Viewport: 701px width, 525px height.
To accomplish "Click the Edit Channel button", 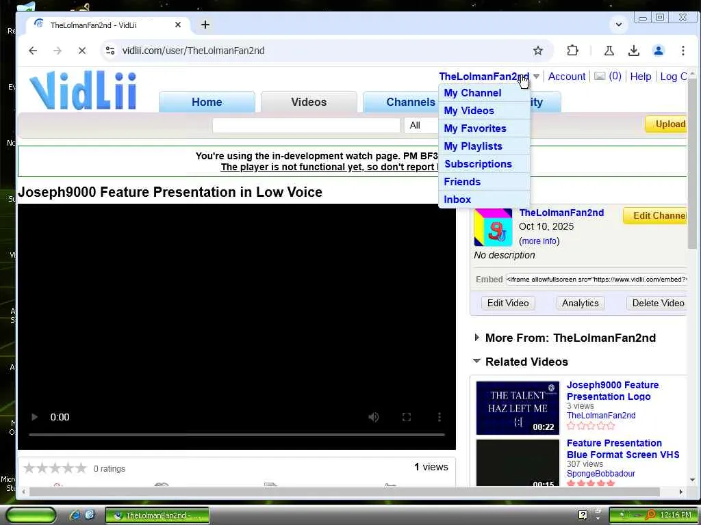I will (655, 215).
